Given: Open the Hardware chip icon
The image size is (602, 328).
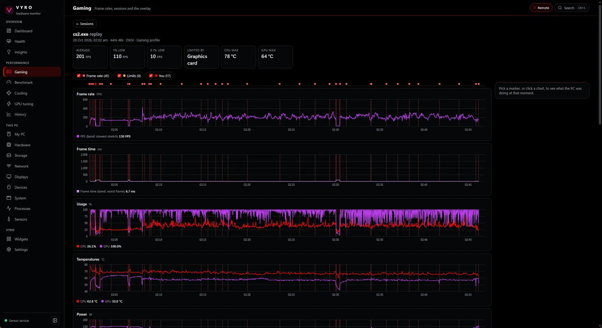Looking at the screenshot, I should (x=9, y=145).
